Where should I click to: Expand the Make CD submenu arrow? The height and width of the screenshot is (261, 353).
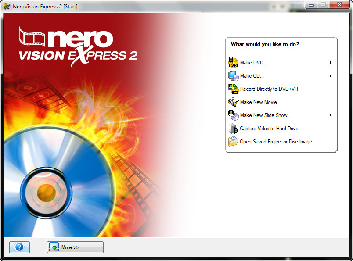tap(330, 76)
